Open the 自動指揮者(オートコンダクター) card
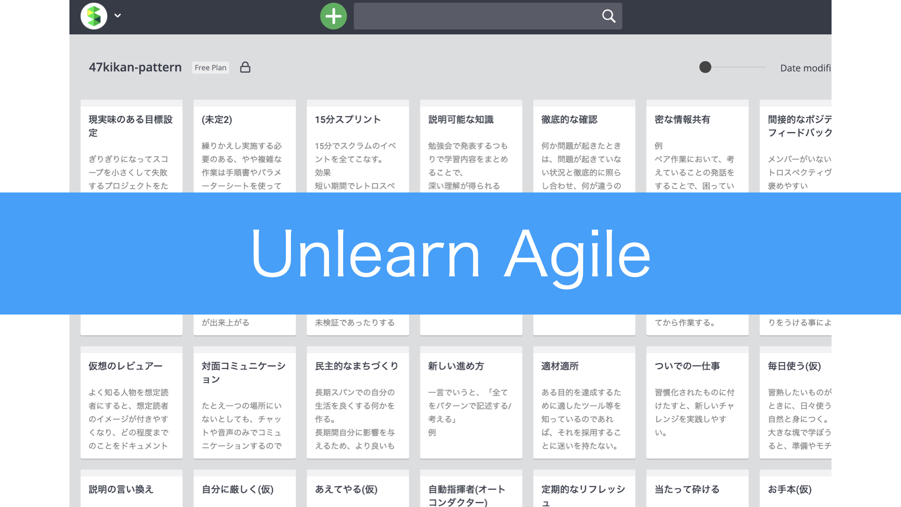This screenshot has width=901, height=507. 471,489
